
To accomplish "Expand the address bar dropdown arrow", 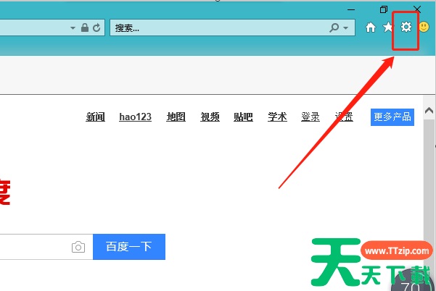I will click(x=73, y=28).
